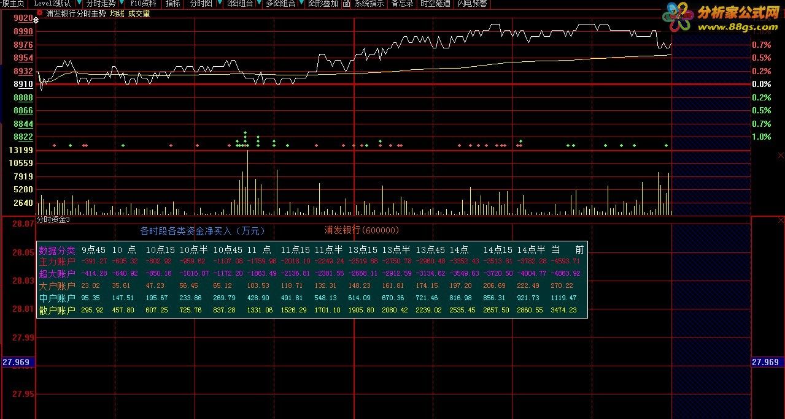The height and width of the screenshot is (419, 785).
Task: Click the 超大账户 row label
Action: click(x=57, y=273)
